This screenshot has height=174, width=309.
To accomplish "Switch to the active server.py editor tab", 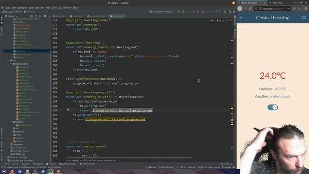I will (117, 16).
